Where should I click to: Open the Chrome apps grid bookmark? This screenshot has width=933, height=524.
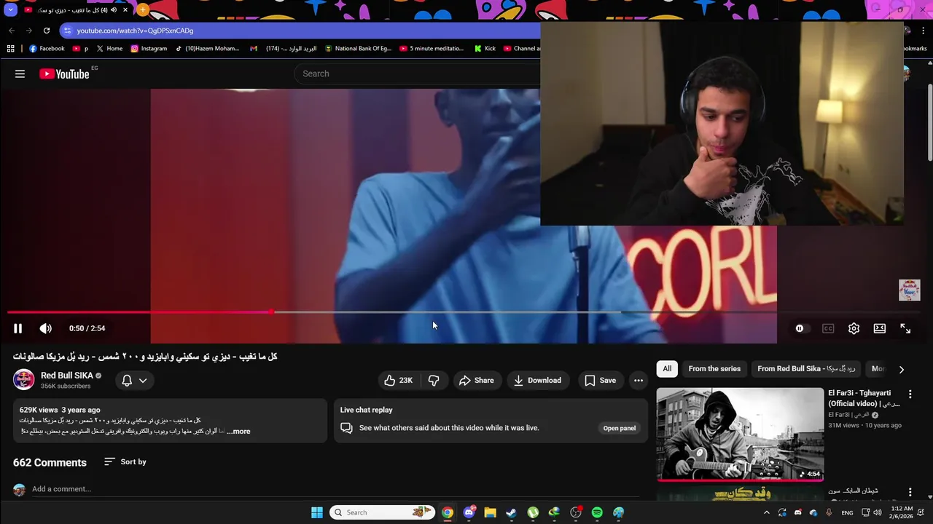tap(10, 49)
